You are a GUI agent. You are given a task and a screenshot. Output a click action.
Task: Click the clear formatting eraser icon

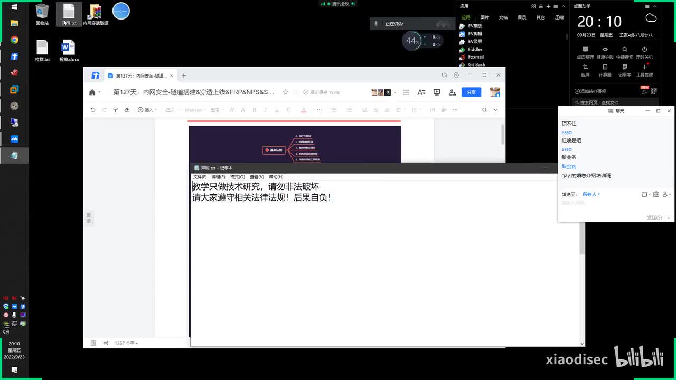pyautogui.click(x=126, y=110)
